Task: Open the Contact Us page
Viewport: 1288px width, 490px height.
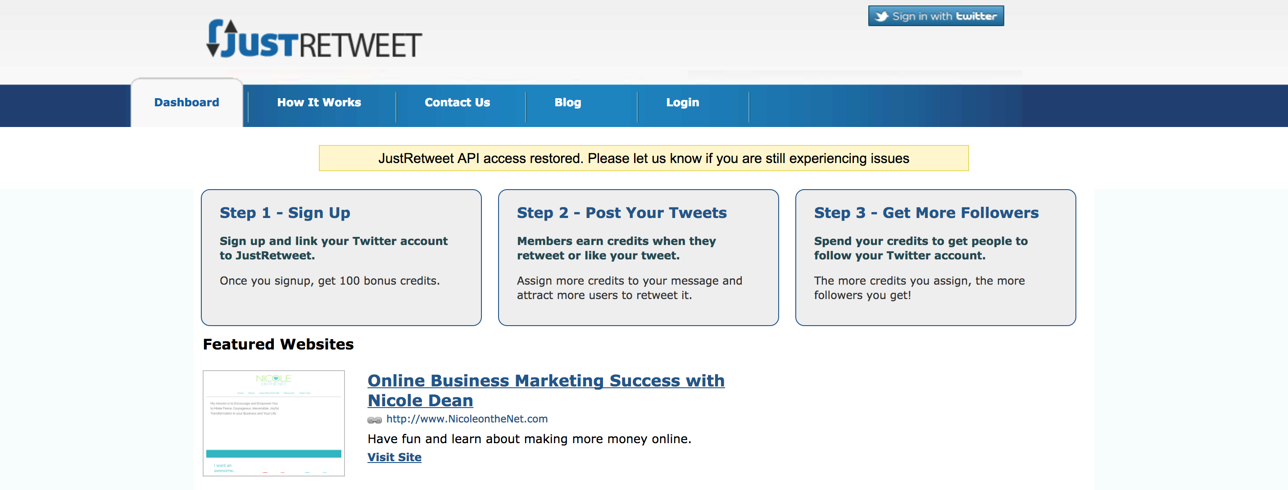Action: click(x=457, y=103)
